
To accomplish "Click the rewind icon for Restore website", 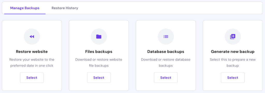I will (32, 37).
